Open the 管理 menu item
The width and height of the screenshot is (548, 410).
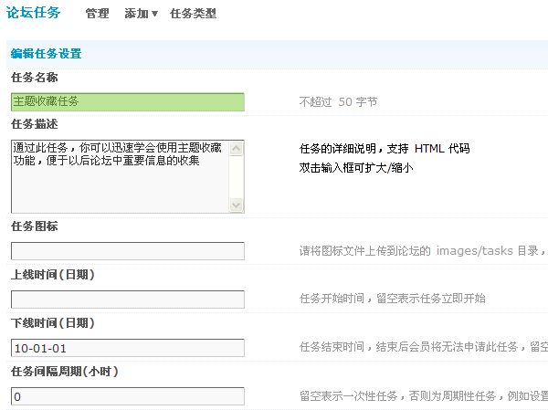click(96, 14)
